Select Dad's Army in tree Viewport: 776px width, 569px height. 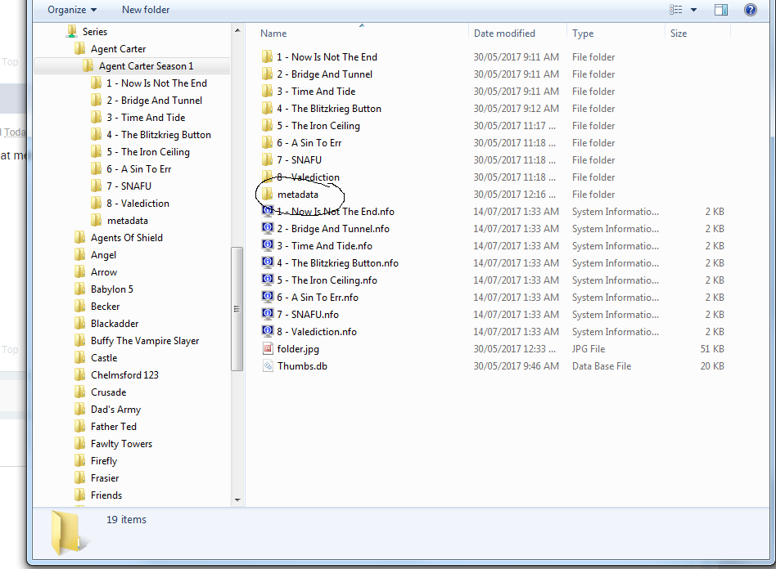(115, 410)
